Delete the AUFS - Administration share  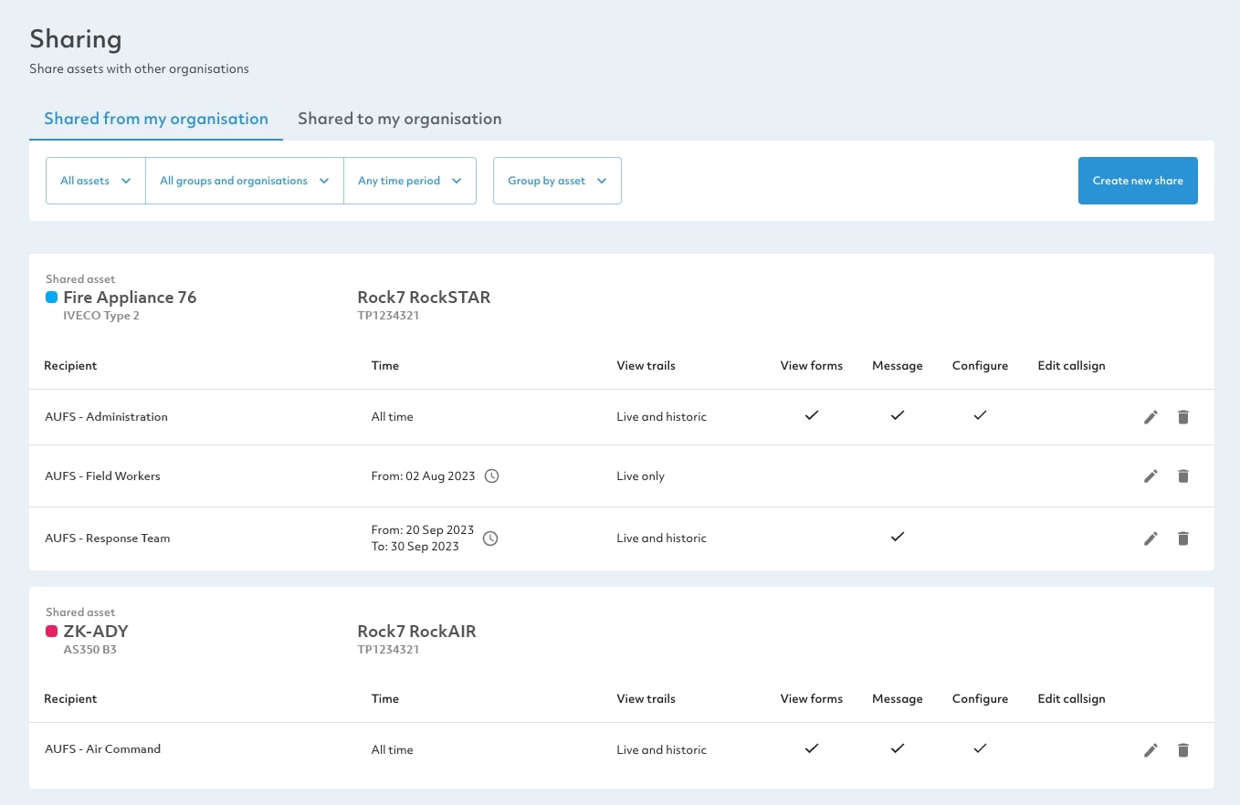click(1183, 417)
